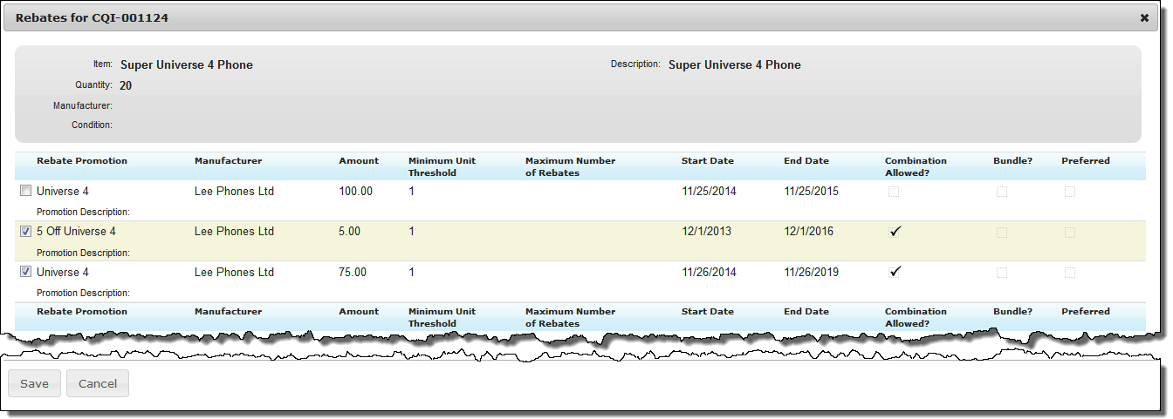
Task: Toggle Bundle checkbox for 5 Off Universe 4
Action: coord(1002,233)
